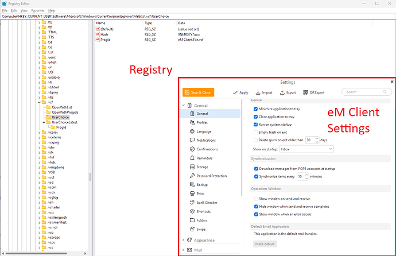Toggle Hide window when send and receive completes

[x=256, y=207]
